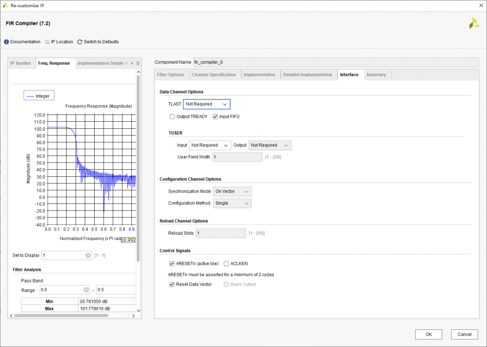Image resolution: width=487 pixels, height=347 pixels.
Task: Click horizontal scrollbar right arrow
Action: click(x=134, y=316)
